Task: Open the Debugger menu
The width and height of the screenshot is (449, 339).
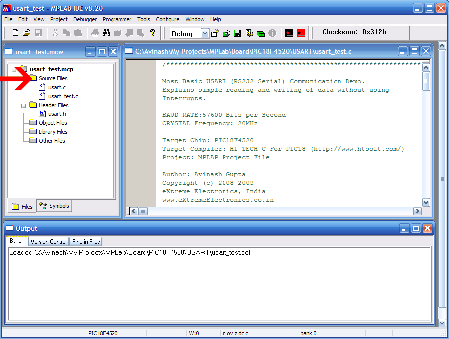Action: [x=85, y=19]
